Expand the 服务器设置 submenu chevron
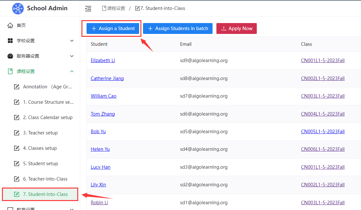The image size is (361, 210). click(x=72, y=56)
